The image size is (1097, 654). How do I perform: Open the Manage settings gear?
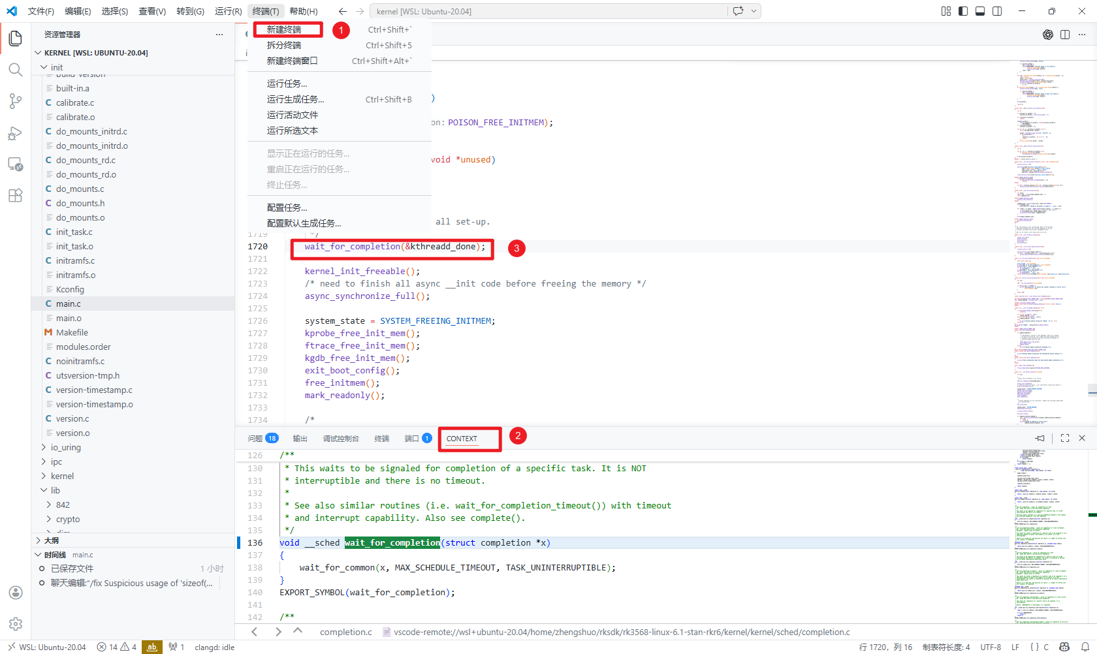[x=16, y=624]
